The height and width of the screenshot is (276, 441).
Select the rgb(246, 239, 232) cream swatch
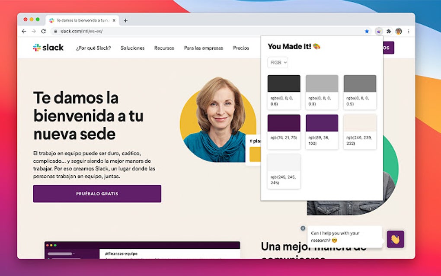(x=359, y=122)
